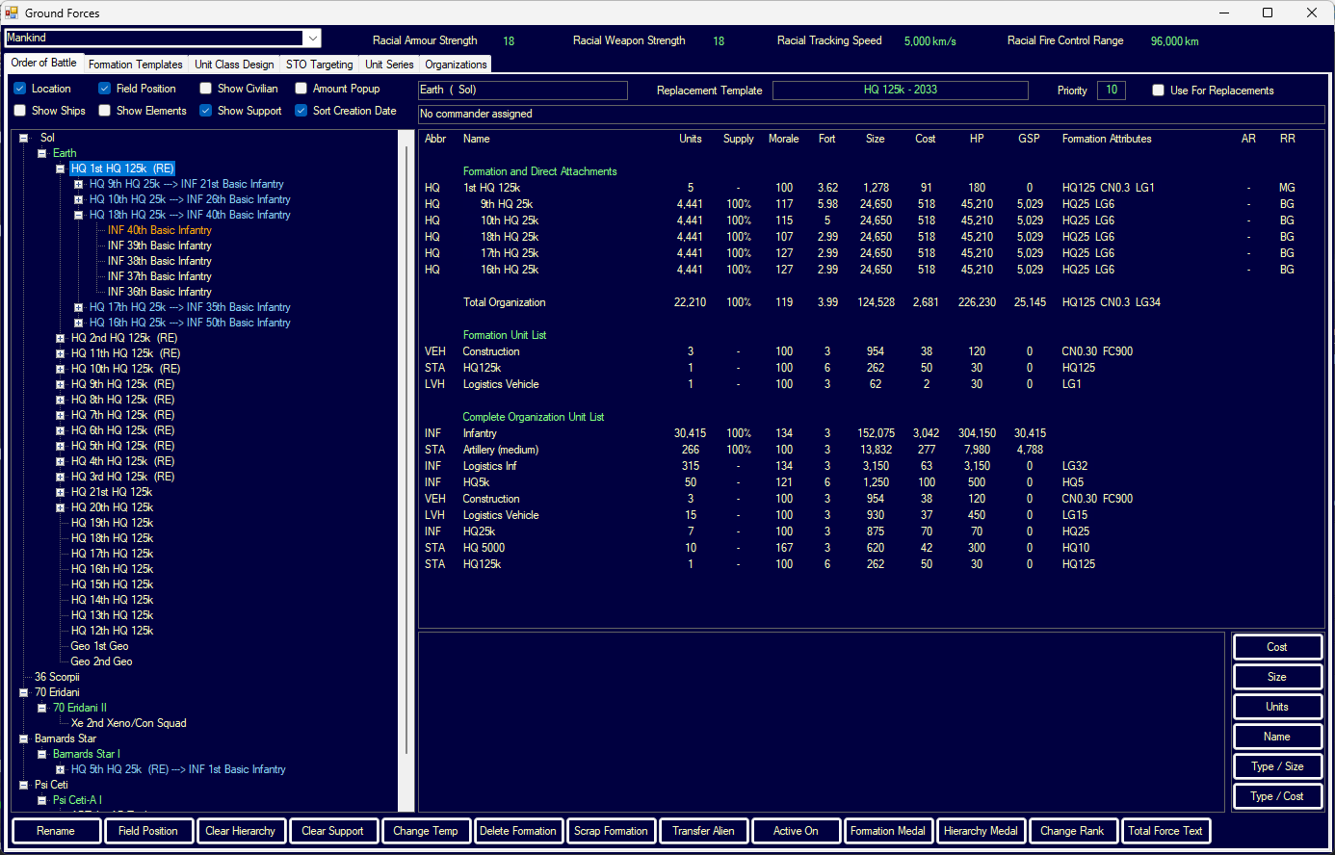This screenshot has width=1335, height=855.
Task: Collapse the Earth node in tree
Action: tap(42, 153)
